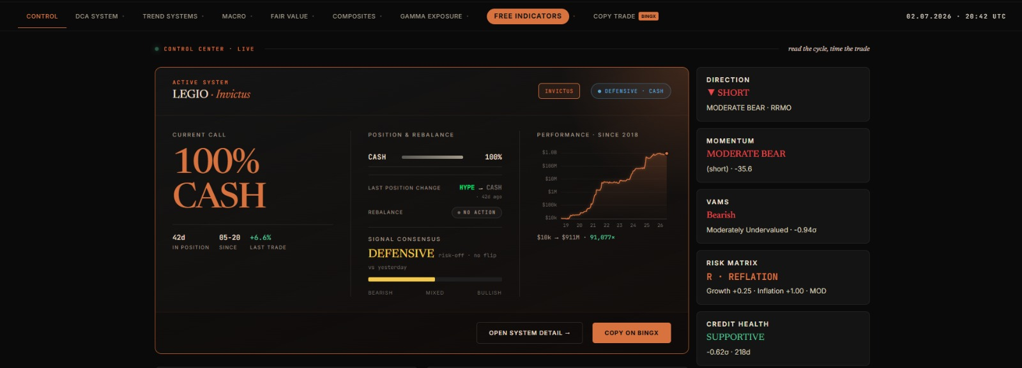Screen dimensions: 1022x368
Task: Click 'read the cycle, time the trade' tagline
Action: [x=828, y=48]
